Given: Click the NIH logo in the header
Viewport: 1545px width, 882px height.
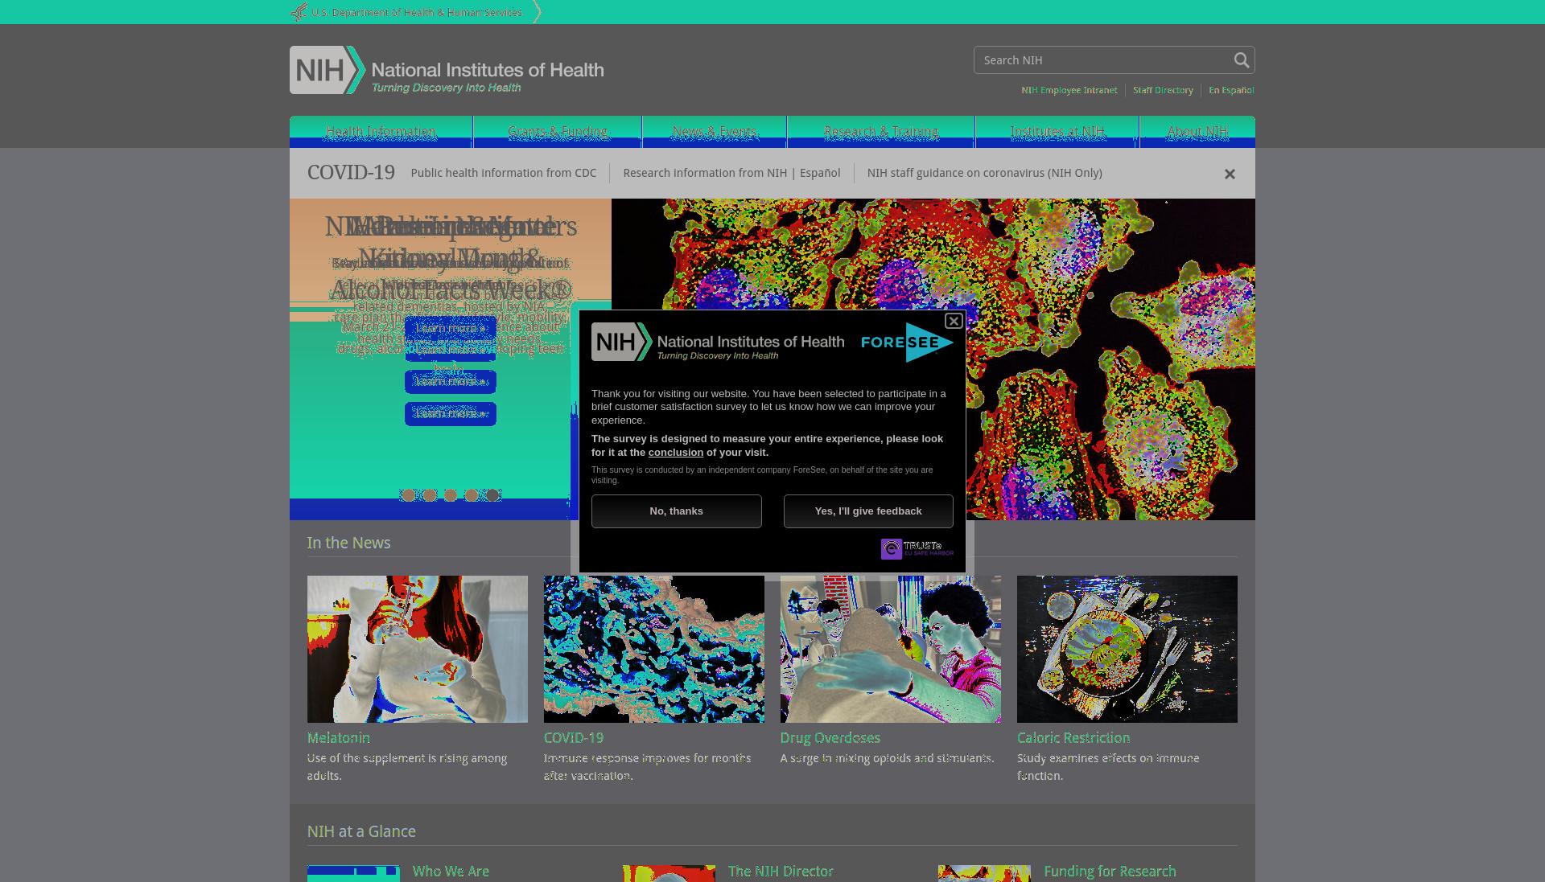Looking at the screenshot, I should coord(447,70).
